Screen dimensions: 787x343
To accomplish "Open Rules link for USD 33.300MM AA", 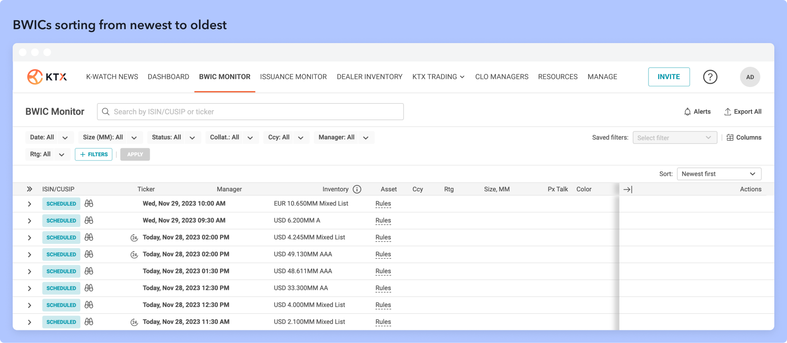I will coord(383,288).
